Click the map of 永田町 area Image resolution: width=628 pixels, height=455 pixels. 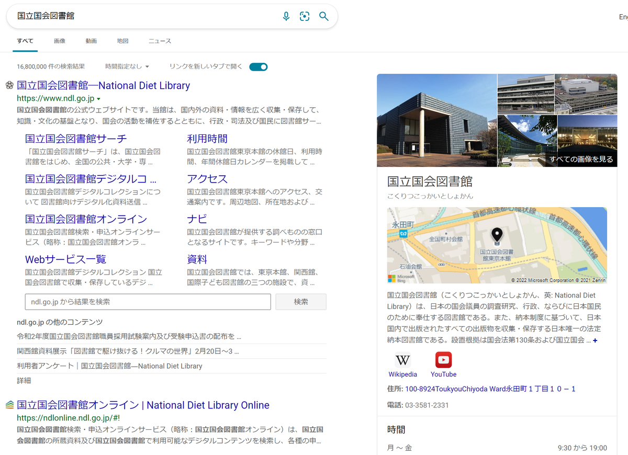click(497, 245)
